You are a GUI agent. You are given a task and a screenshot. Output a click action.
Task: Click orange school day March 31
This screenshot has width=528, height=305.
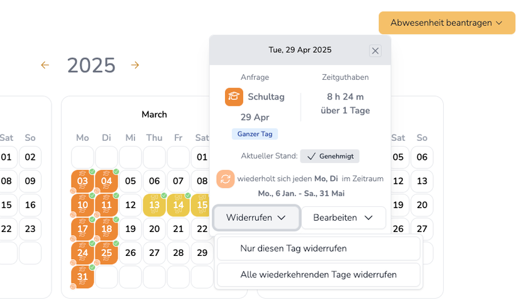82,277
